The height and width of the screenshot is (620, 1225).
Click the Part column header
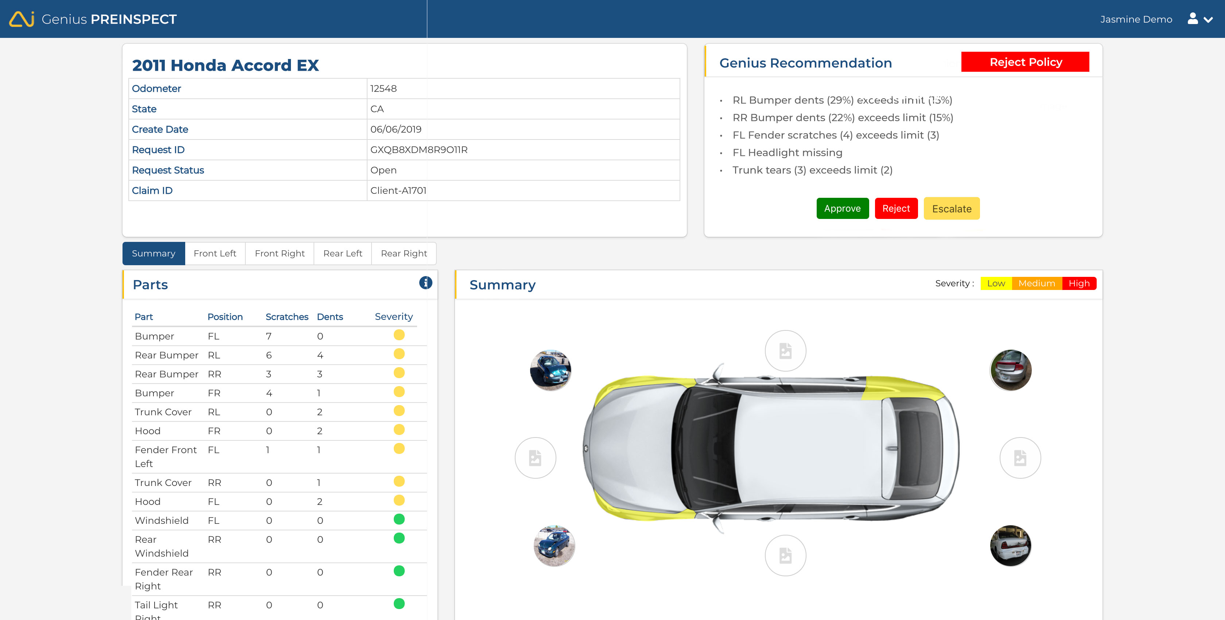(x=144, y=317)
